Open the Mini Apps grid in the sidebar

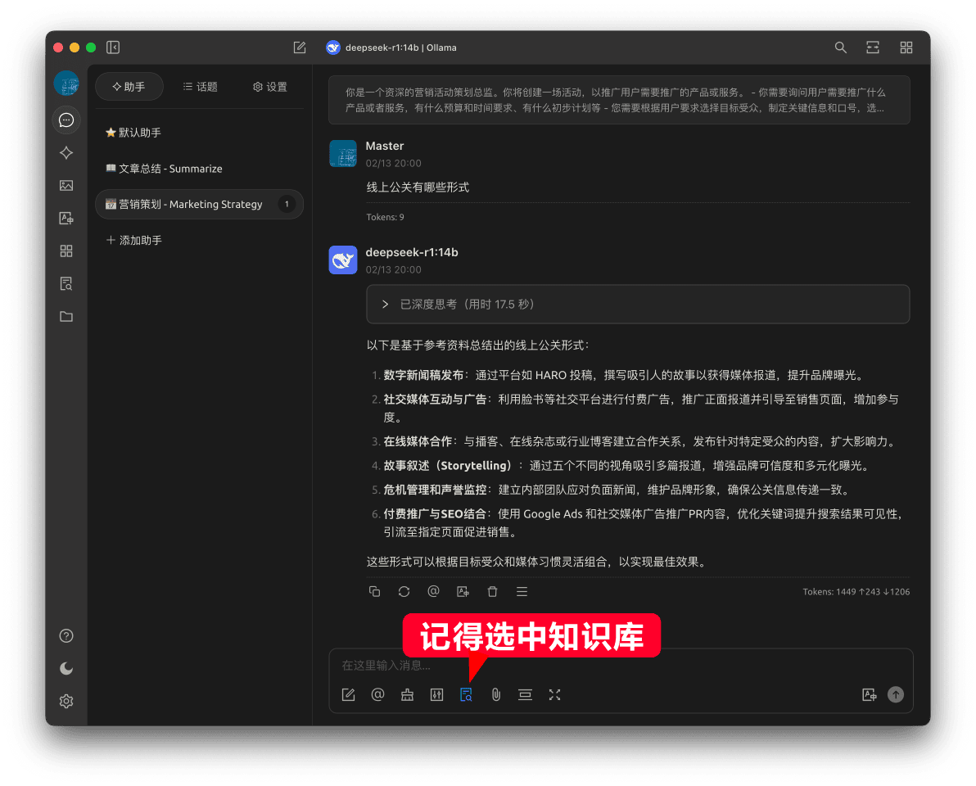pyautogui.click(x=66, y=251)
